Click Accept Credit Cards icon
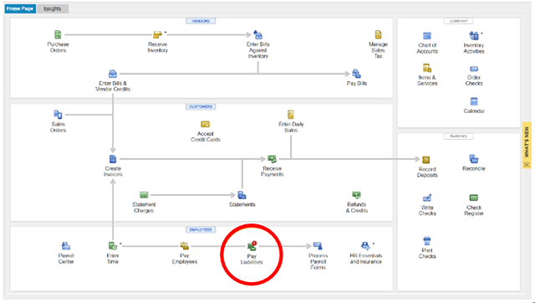 point(206,124)
